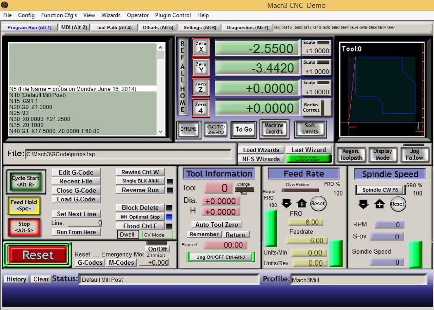
Task: Click the Close G-Code button
Action: [76, 191]
